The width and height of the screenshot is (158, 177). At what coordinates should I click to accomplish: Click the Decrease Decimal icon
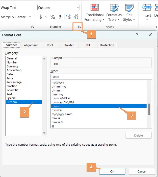coord(76,17)
